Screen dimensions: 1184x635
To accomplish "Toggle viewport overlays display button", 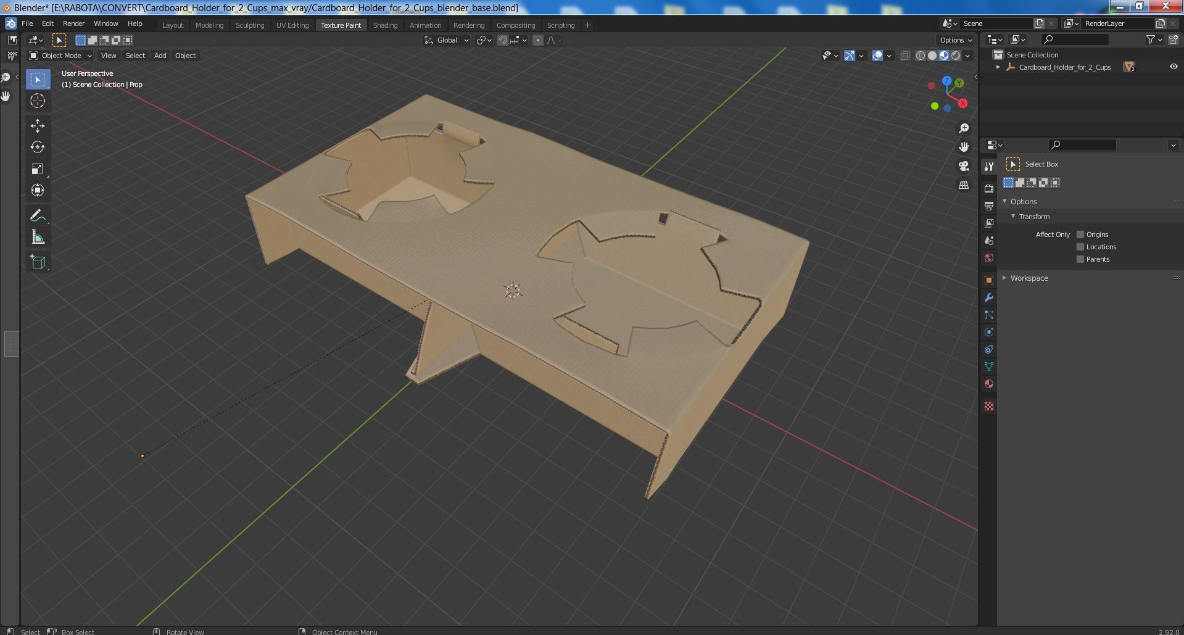I will click(877, 56).
